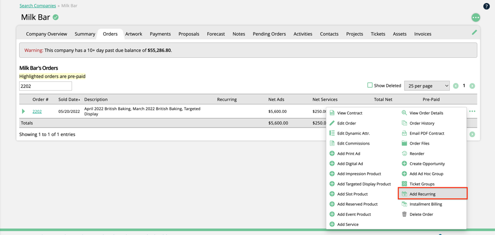Switch to Company Overview tab
495x235 pixels.
[46, 34]
